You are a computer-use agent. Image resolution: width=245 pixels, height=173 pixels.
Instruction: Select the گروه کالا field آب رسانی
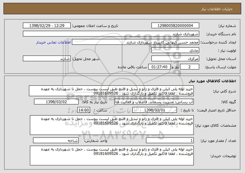(x=154, y=102)
